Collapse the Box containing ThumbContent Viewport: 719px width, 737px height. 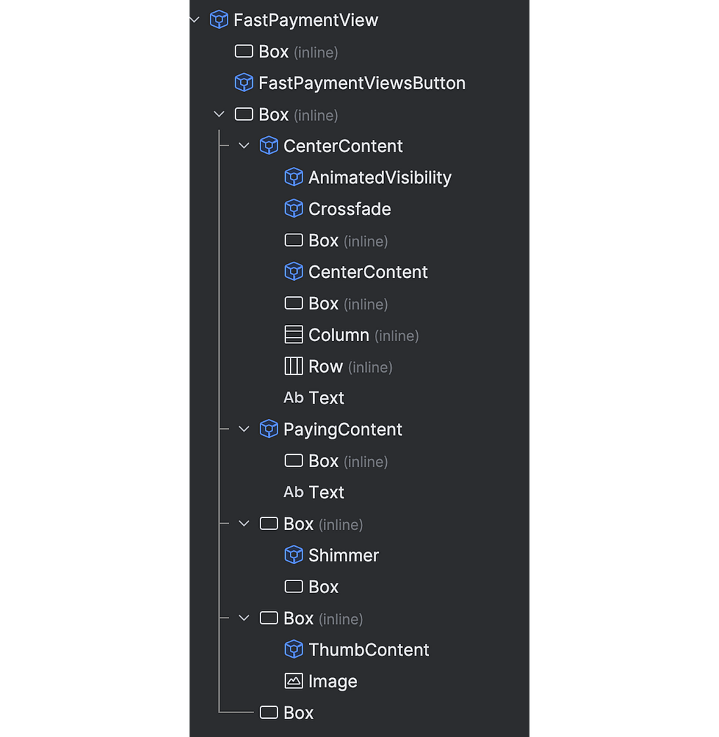pos(244,618)
